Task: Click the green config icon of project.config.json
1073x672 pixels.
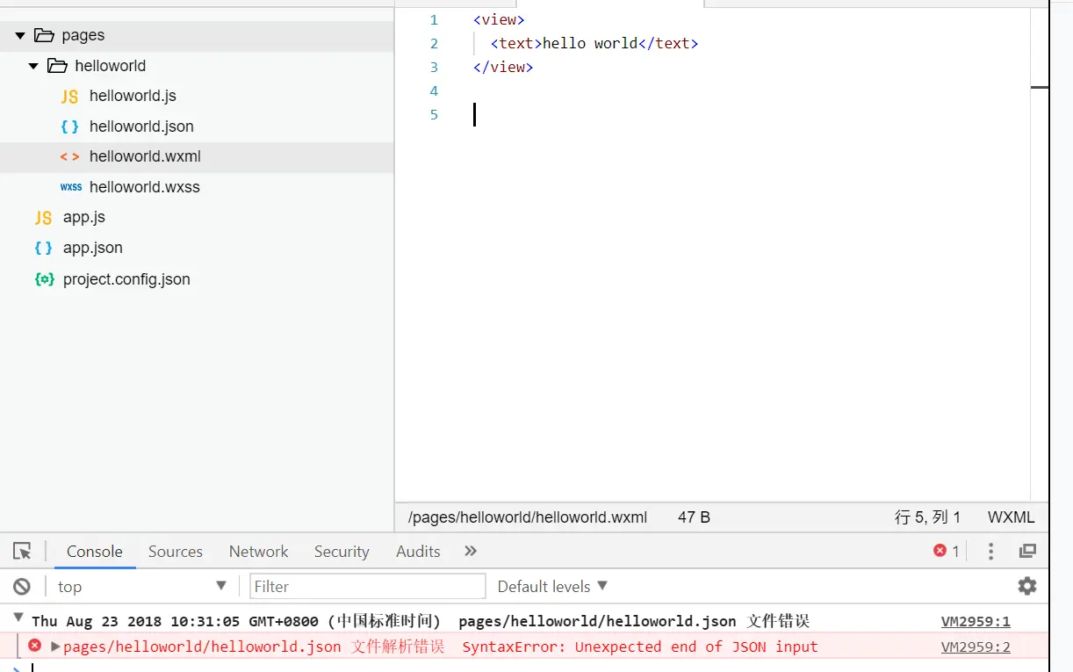Action: (44, 279)
